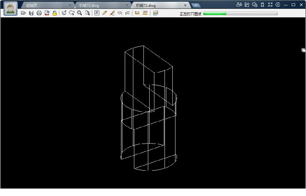
Task: Close the active 机械73.dwg tab
Action: [185, 5]
